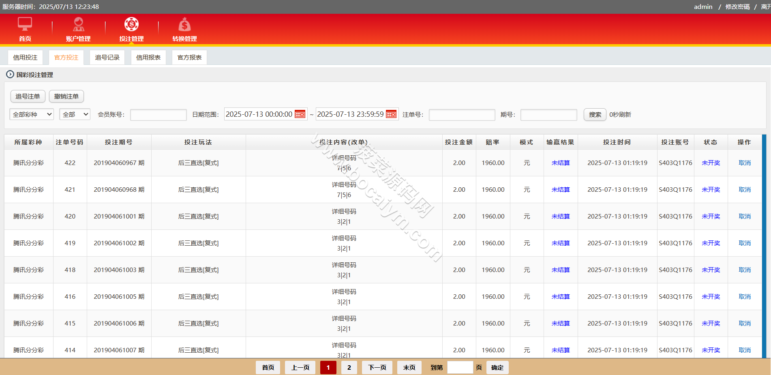Open end date calendar picker icon
Viewport: 771px width, 375px height.
(x=391, y=114)
